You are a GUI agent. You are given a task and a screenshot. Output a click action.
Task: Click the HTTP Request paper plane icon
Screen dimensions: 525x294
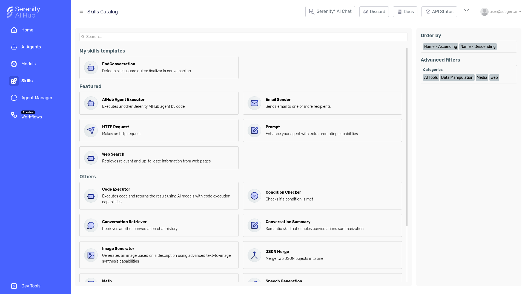point(91,130)
